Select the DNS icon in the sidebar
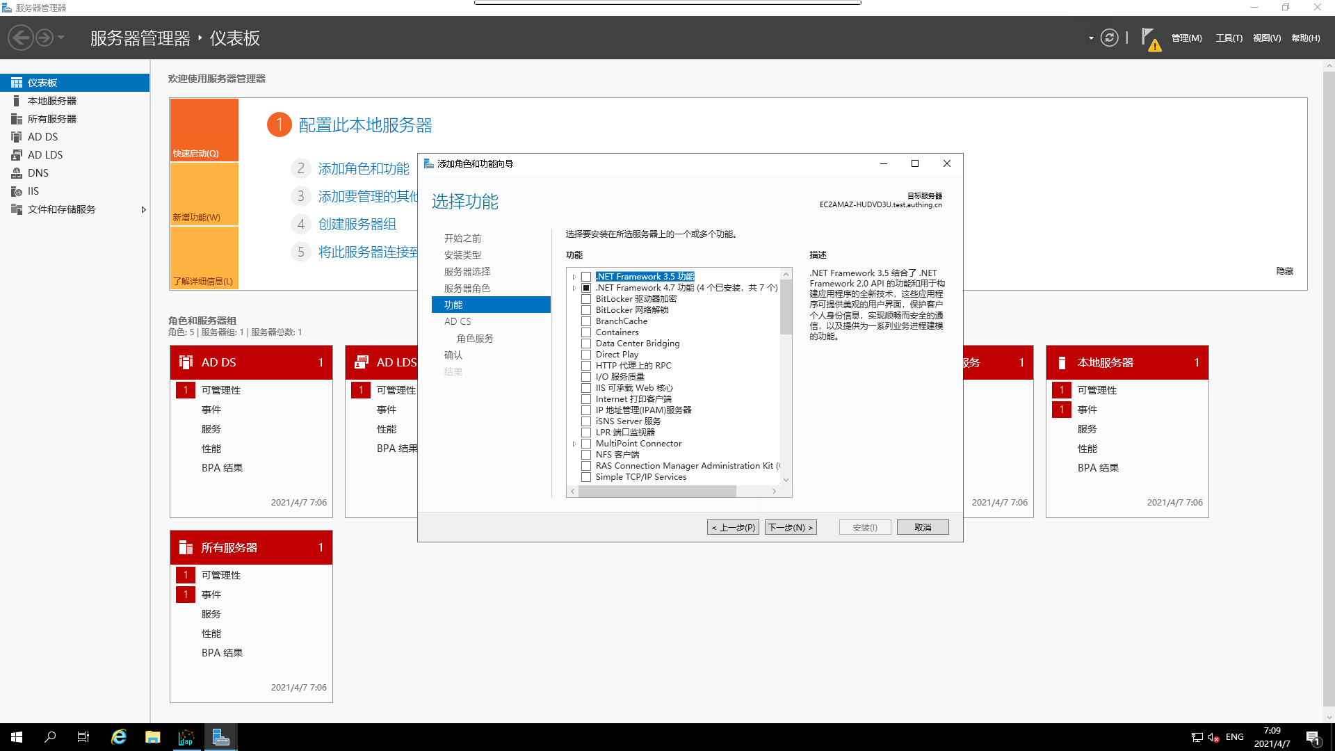1335x751 pixels. click(x=17, y=173)
